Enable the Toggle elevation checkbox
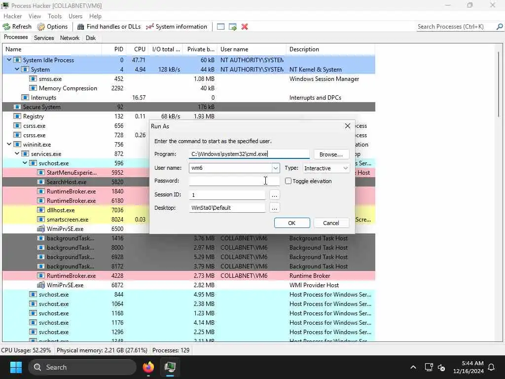This screenshot has width=505, height=379. click(288, 181)
